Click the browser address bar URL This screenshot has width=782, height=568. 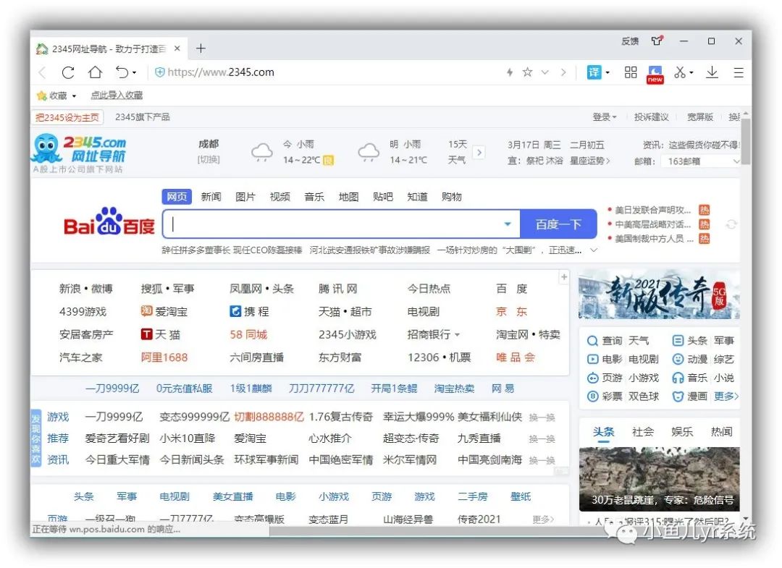pyautogui.click(x=221, y=72)
